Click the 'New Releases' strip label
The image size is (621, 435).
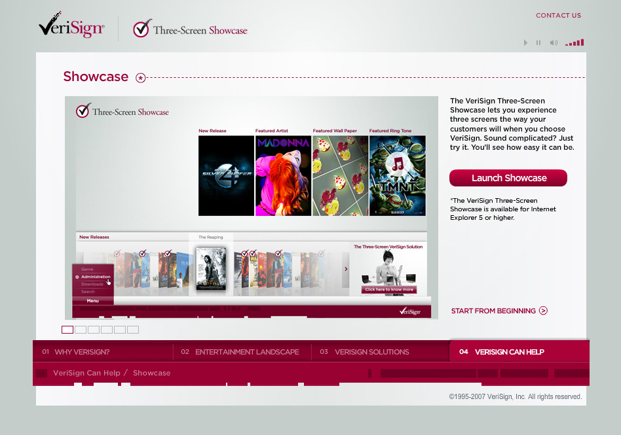tap(94, 237)
